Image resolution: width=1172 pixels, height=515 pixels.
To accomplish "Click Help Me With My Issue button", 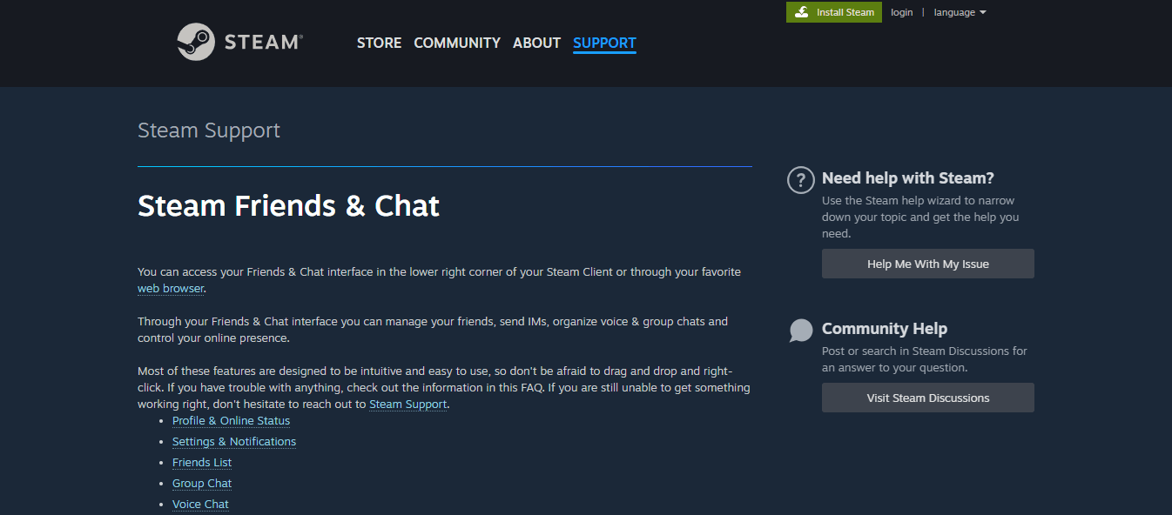I will tap(928, 264).
